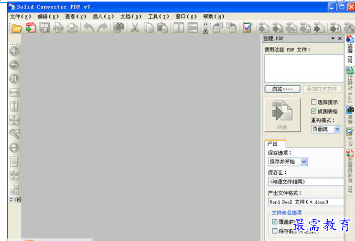Viewport: 355px width, 241px height.
Task: Click the 保存在 path input field
Action: tap(306, 182)
